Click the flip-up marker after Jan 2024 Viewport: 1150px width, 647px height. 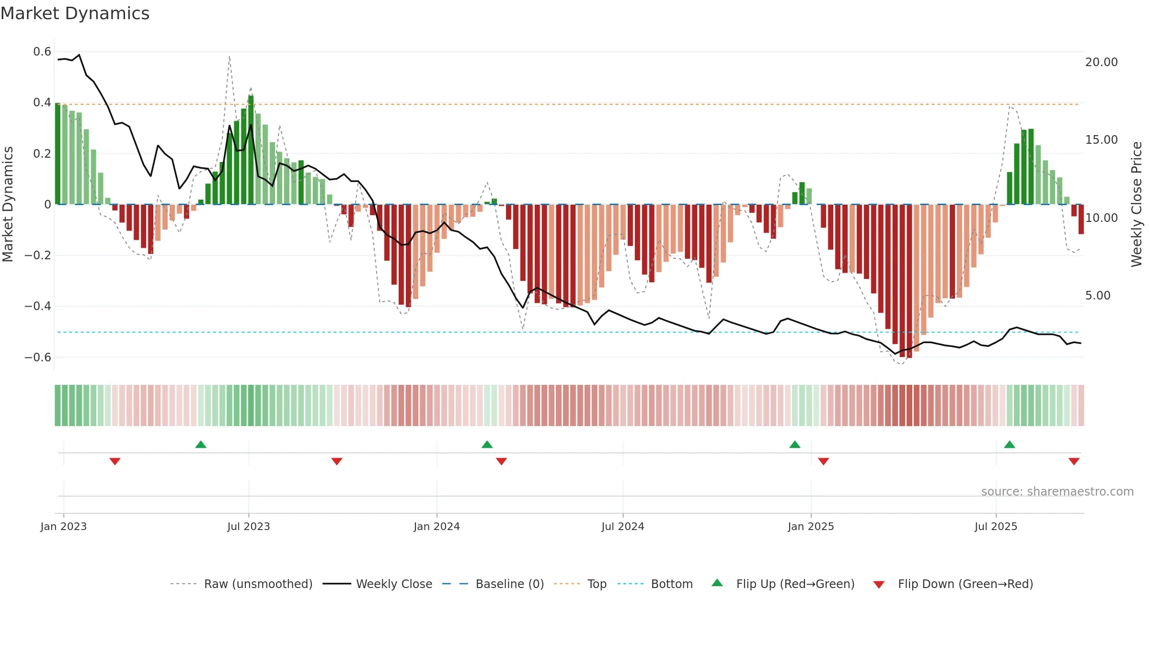487,444
